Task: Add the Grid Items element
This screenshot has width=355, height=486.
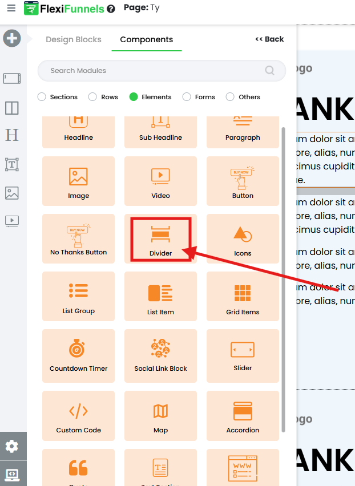Action: click(x=243, y=296)
